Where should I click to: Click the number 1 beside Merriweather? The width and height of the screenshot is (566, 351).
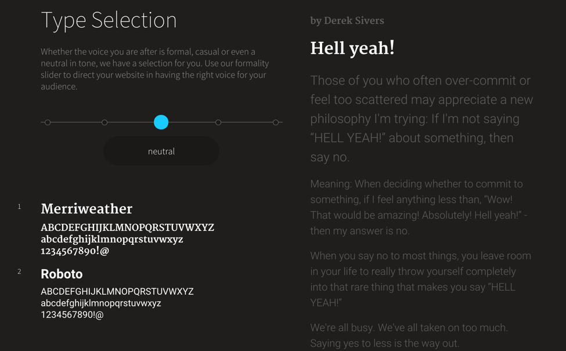click(19, 207)
